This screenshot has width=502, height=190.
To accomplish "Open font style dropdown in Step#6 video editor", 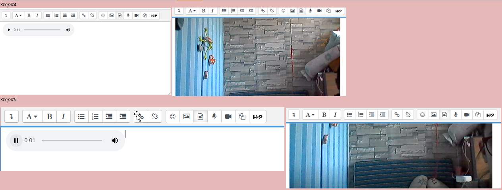I will [311, 115].
